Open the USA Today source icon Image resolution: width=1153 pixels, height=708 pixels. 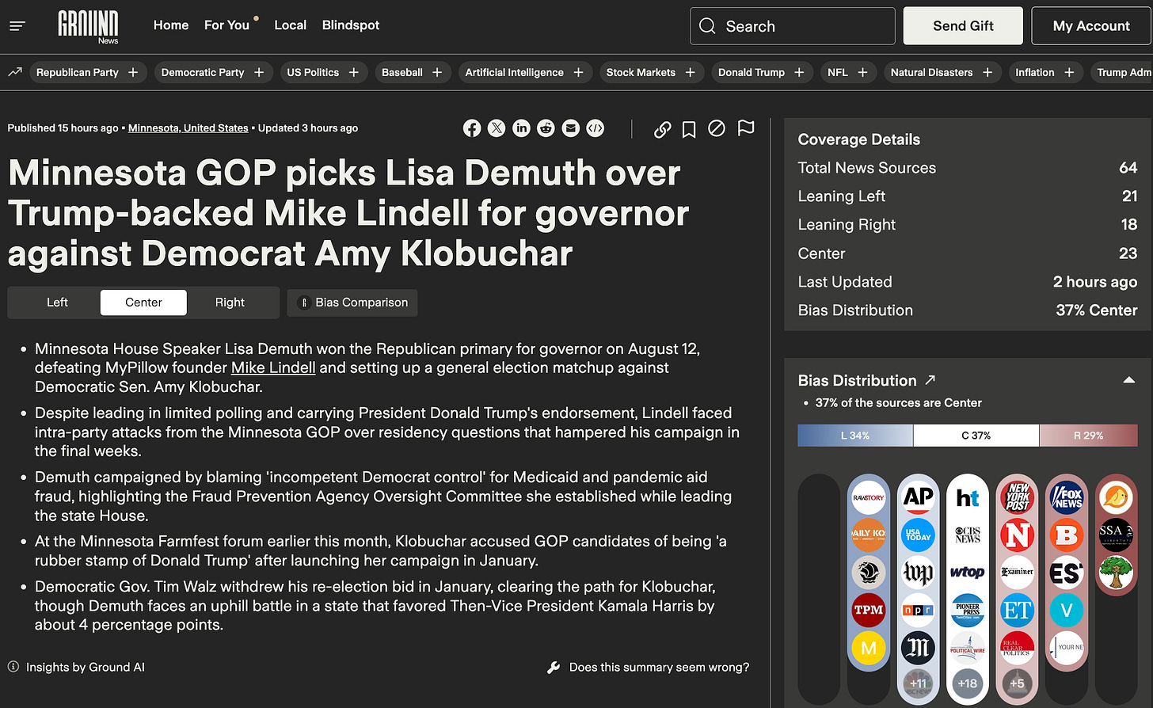coord(918,535)
